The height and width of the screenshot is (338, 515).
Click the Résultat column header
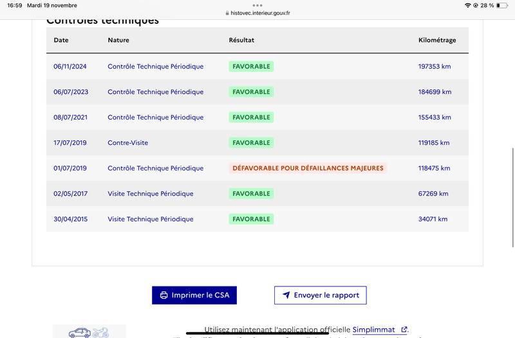pos(241,40)
